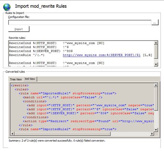Click the down arrow in the Xml View scrollbar
This screenshot has width=164, height=151.
156,130
